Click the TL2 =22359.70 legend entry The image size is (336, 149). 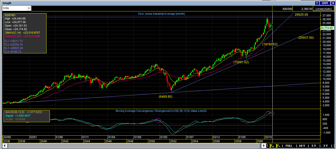[x=13, y=45]
